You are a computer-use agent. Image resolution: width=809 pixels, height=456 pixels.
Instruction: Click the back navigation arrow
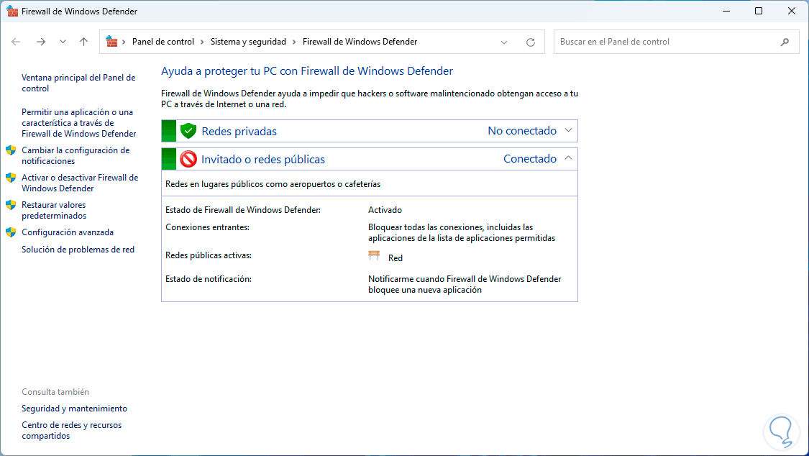tap(16, 42)
